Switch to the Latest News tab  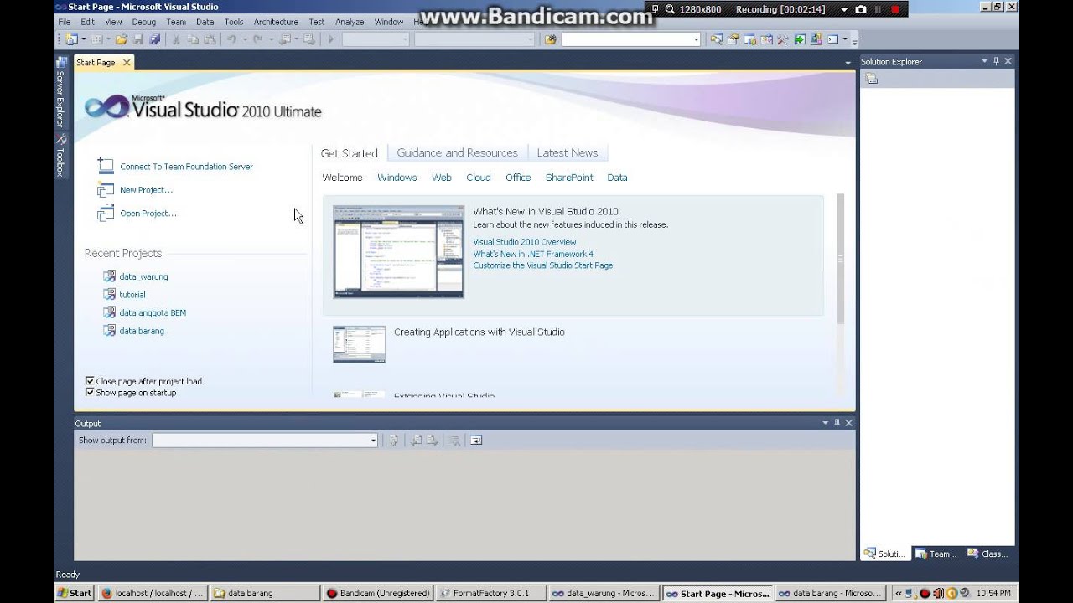pos(568,152)
